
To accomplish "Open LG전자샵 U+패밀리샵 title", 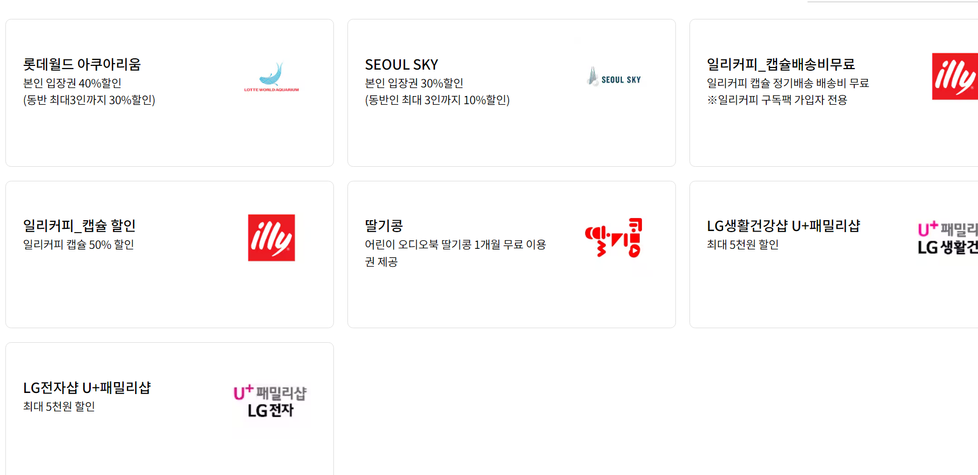I will [87, 388].
